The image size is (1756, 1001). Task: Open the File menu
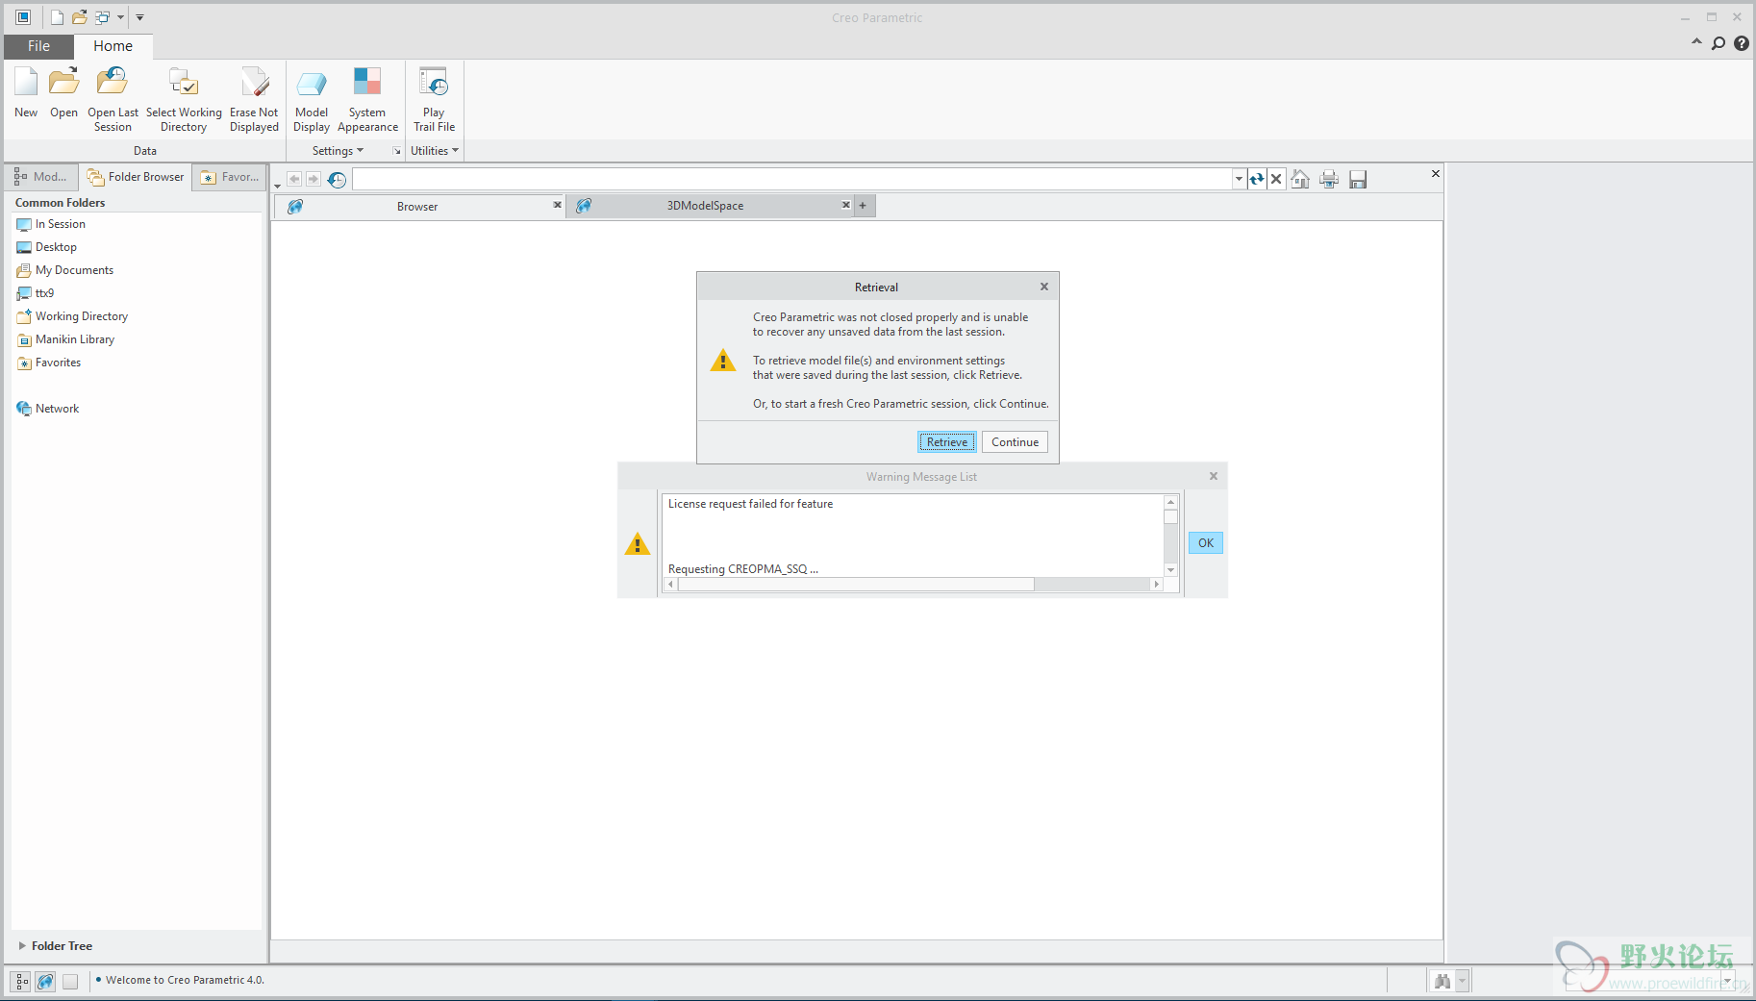point(38,46)
